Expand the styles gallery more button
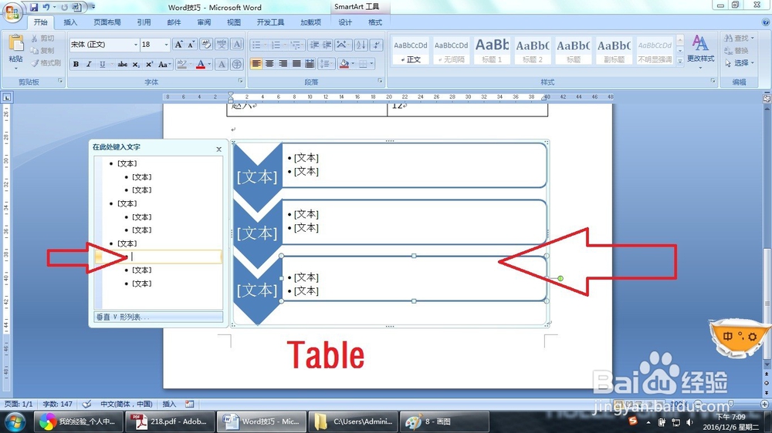This screenshot has height=433, width=772. point(680,61)
